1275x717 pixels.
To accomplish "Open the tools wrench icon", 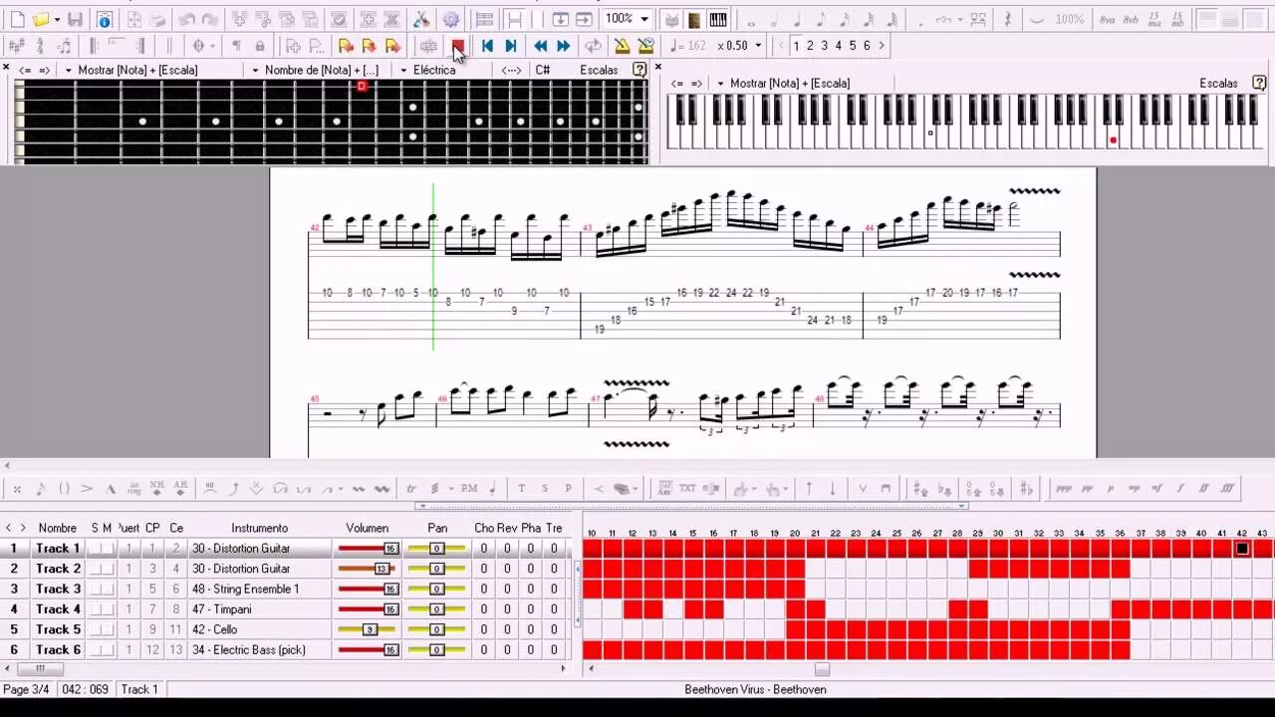I will pyautogui.click(x=421, y=20).
